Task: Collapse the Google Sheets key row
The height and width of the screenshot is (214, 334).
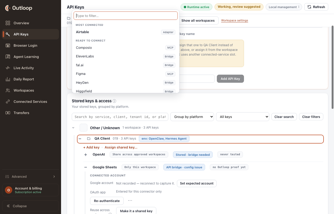Action: [x=86, y=167]
